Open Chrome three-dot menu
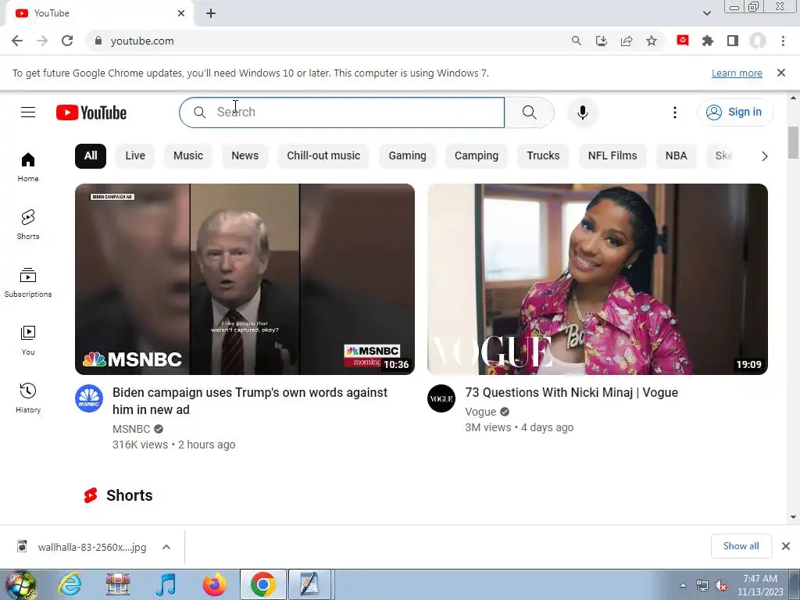Image resolution: width=800 pixels, height=600 pixels. pos(783,41)
